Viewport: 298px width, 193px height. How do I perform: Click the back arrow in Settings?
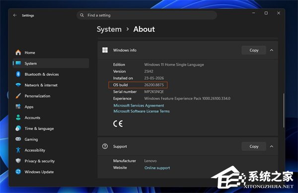coord(15,15)
